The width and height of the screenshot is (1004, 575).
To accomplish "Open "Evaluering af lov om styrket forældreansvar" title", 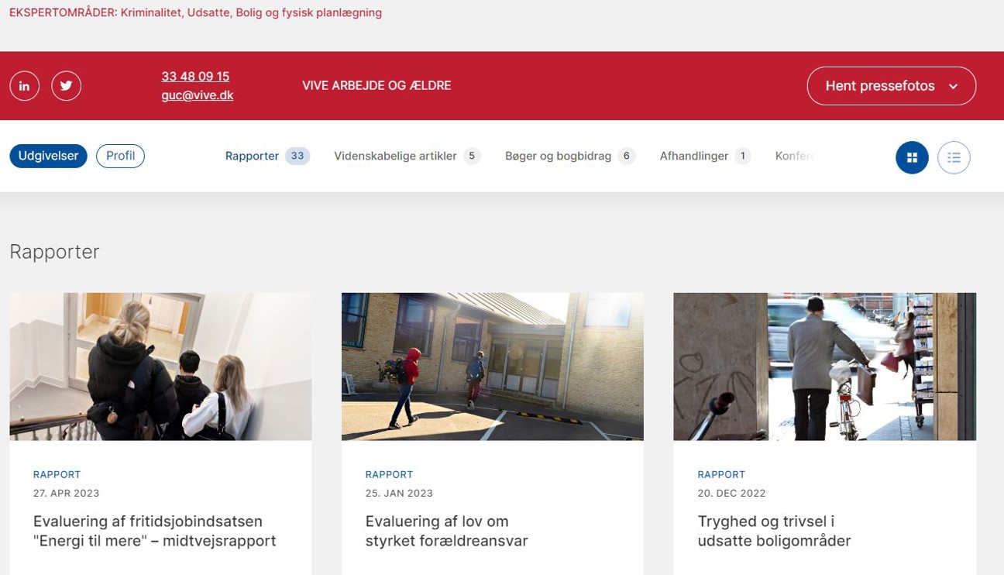I will (x=446, y=531).
